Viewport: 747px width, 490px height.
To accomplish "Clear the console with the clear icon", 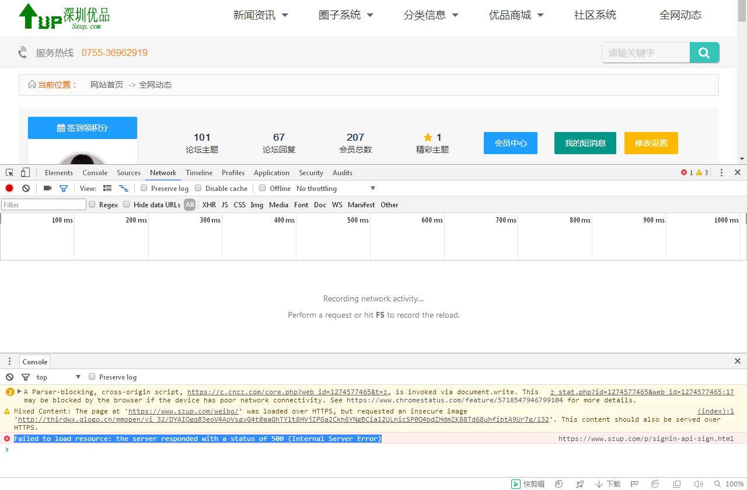I will [x=9, y=377].
